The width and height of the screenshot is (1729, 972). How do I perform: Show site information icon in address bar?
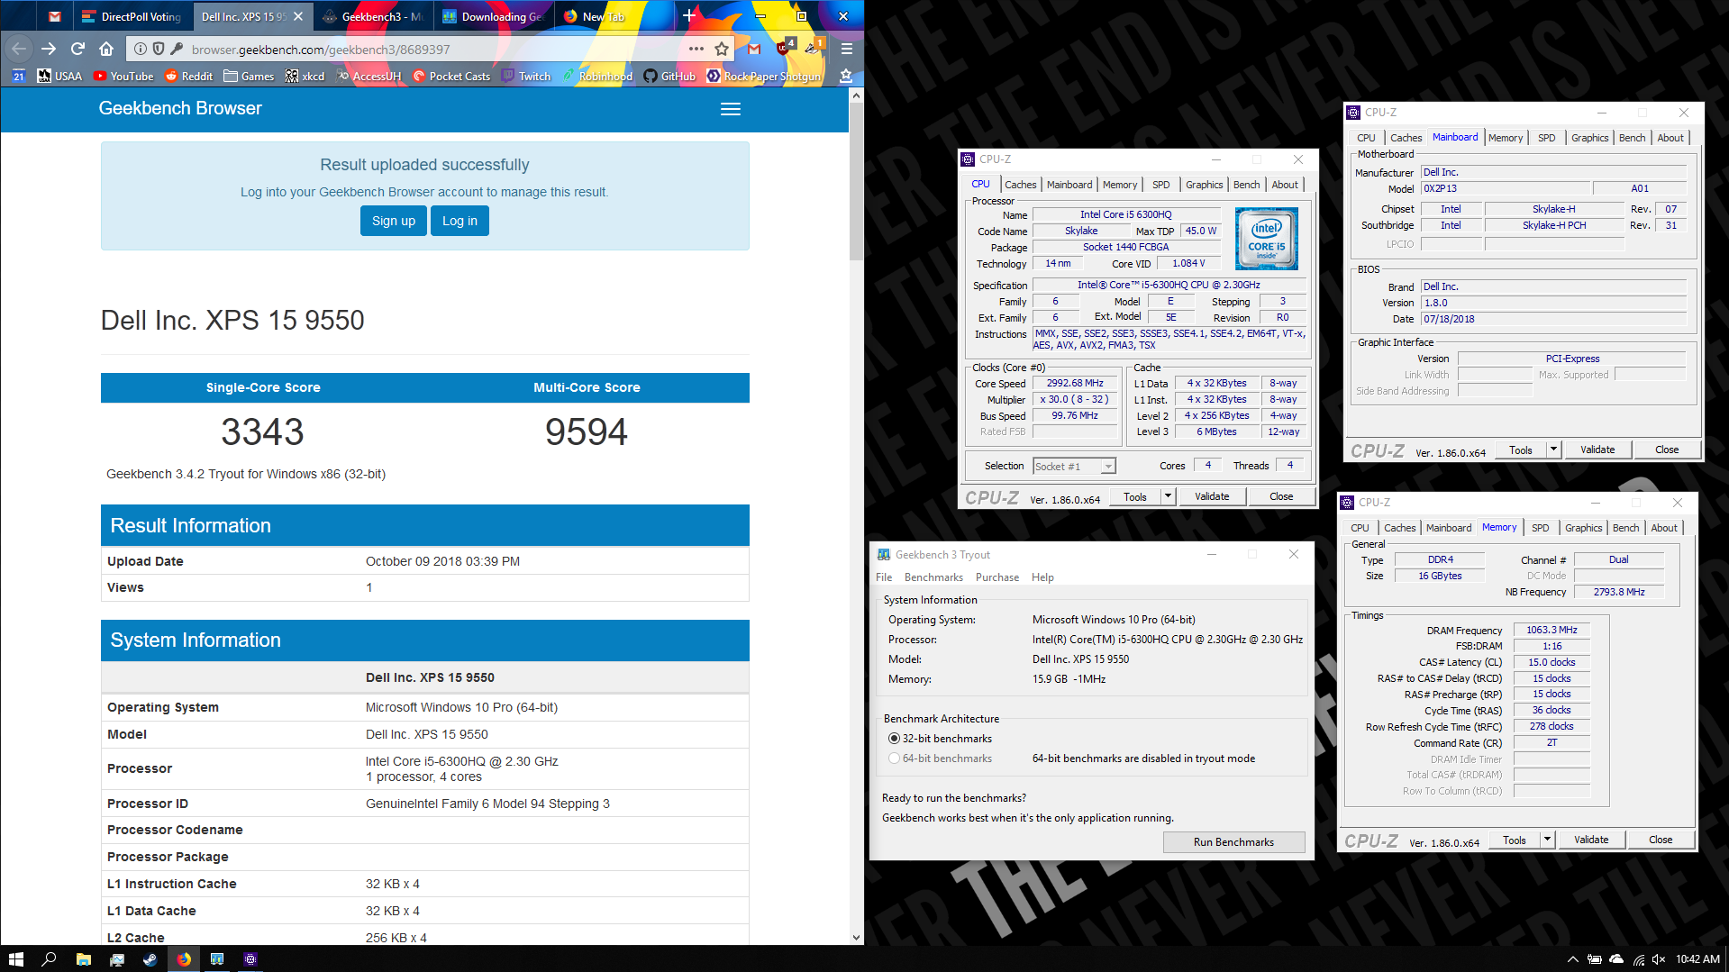(141, 49)
